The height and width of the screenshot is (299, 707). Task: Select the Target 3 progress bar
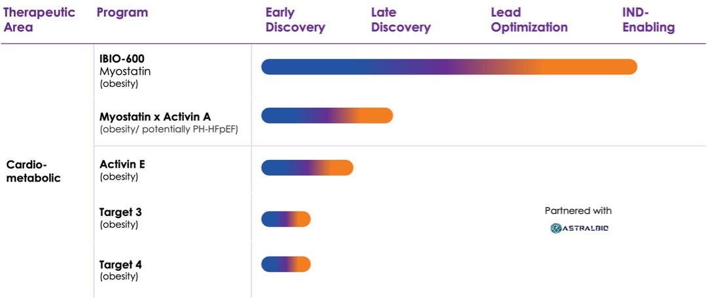tap(285, 219)
